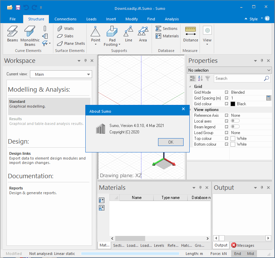This screenshot has width=275, height=258.
Task: Click the Grid Spacing calculator icon
Action: coord(268,98)
